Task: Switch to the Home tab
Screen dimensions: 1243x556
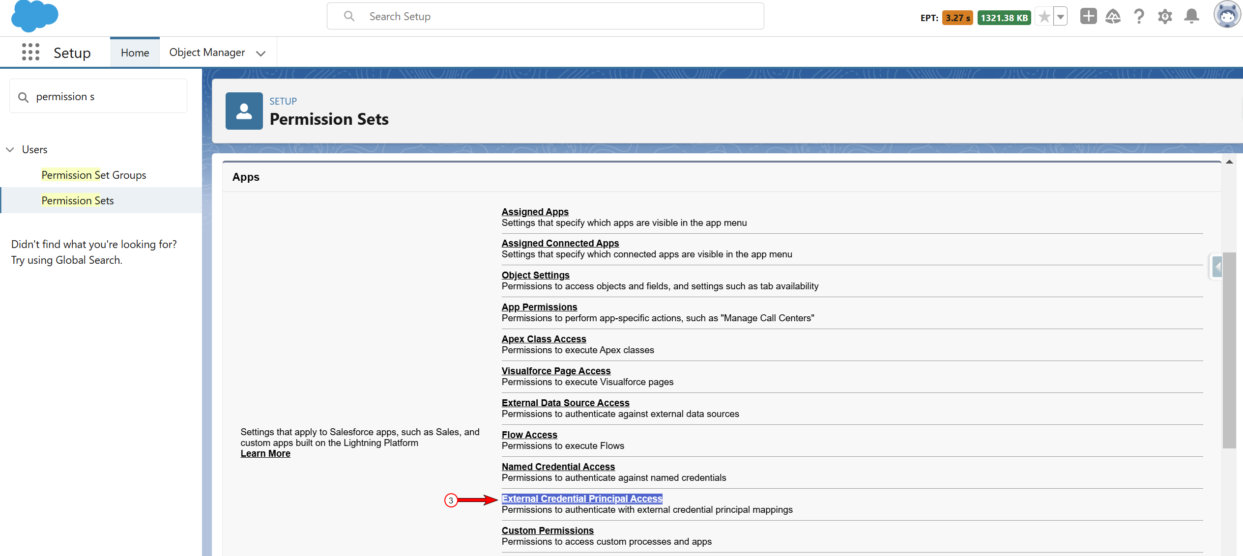Action: click(x=135, y=53)
